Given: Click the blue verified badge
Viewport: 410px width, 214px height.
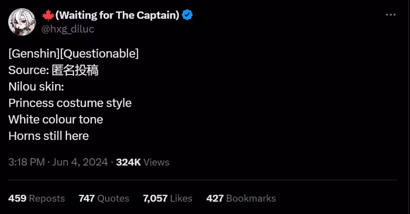Looking at the screenshot, I should [187, 15].
